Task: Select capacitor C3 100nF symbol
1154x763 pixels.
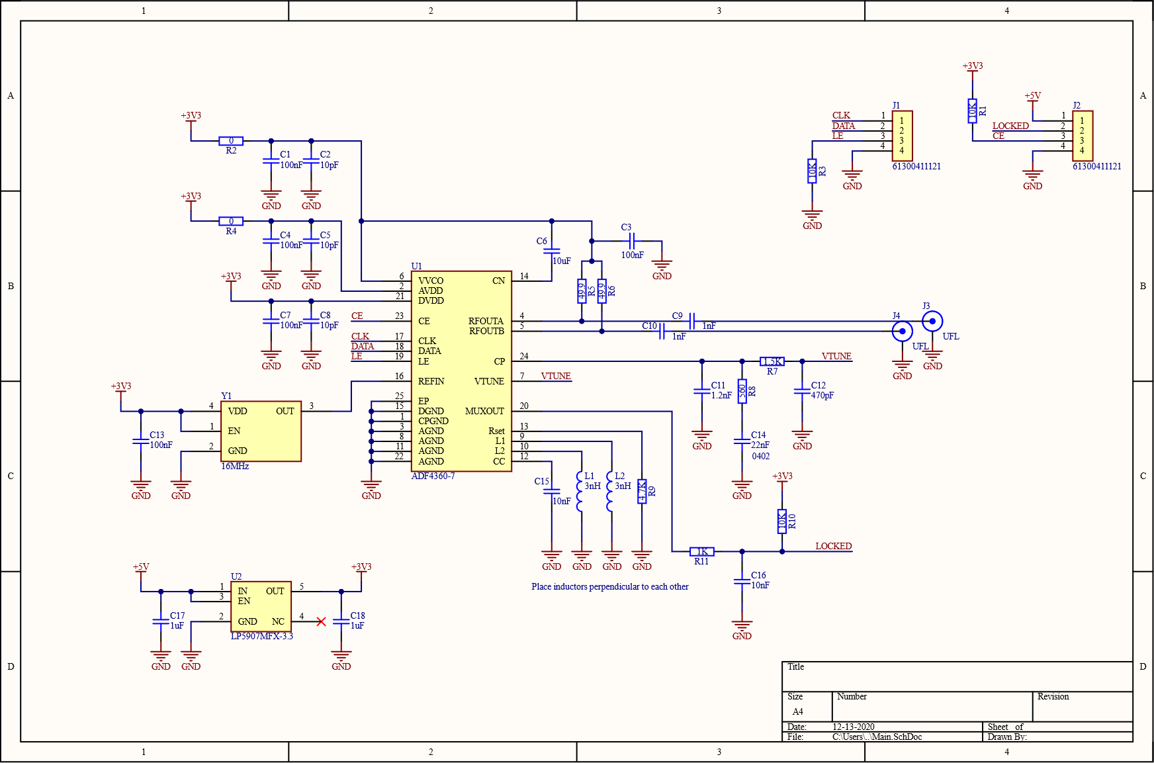Action: (x=632, y=241)
